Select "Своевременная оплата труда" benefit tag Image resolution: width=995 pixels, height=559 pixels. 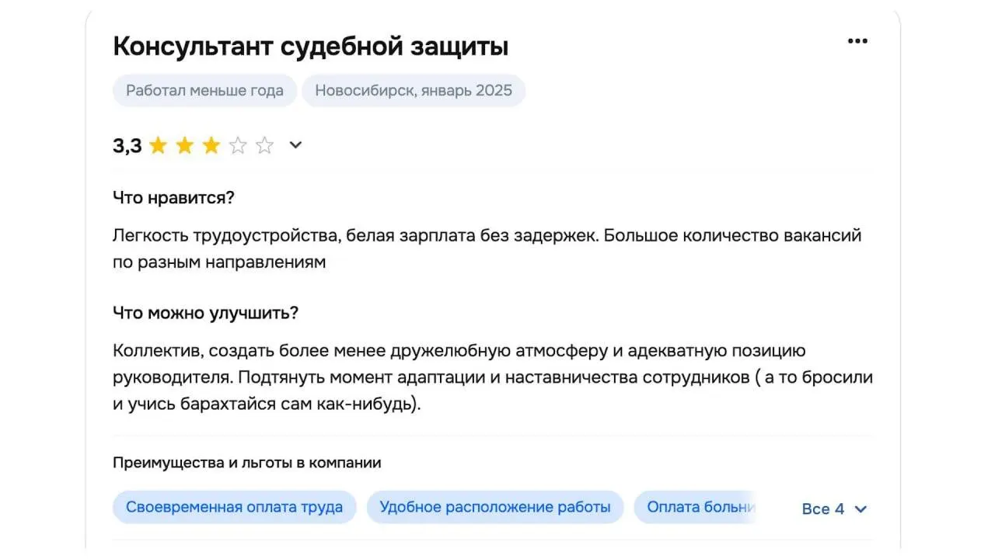(x=234, y=507)
